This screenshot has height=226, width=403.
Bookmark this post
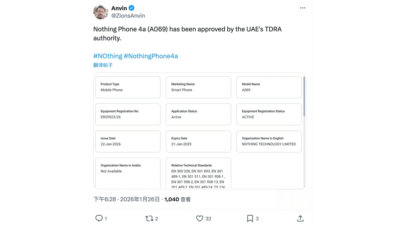pos(250,218)
